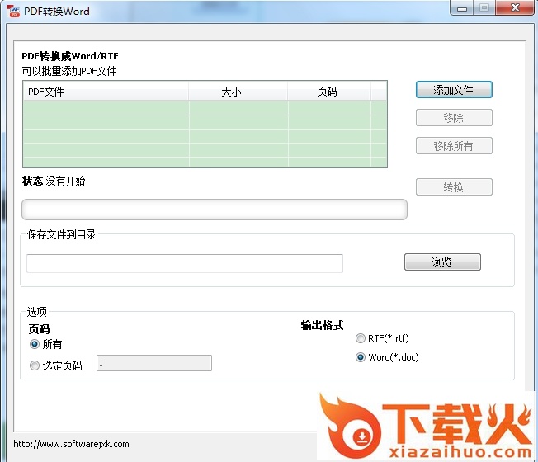
Task: Click the 可以批量添加PDF文件 hint text
Action: point(69,71)
